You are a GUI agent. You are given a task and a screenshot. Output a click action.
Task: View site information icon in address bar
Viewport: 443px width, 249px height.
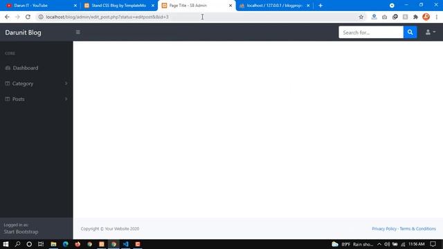pyautogui.click(x=41, y=17)
